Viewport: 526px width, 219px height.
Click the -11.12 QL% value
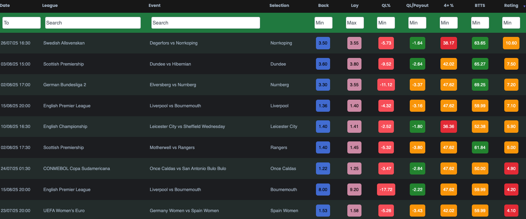tap(386, 85)
